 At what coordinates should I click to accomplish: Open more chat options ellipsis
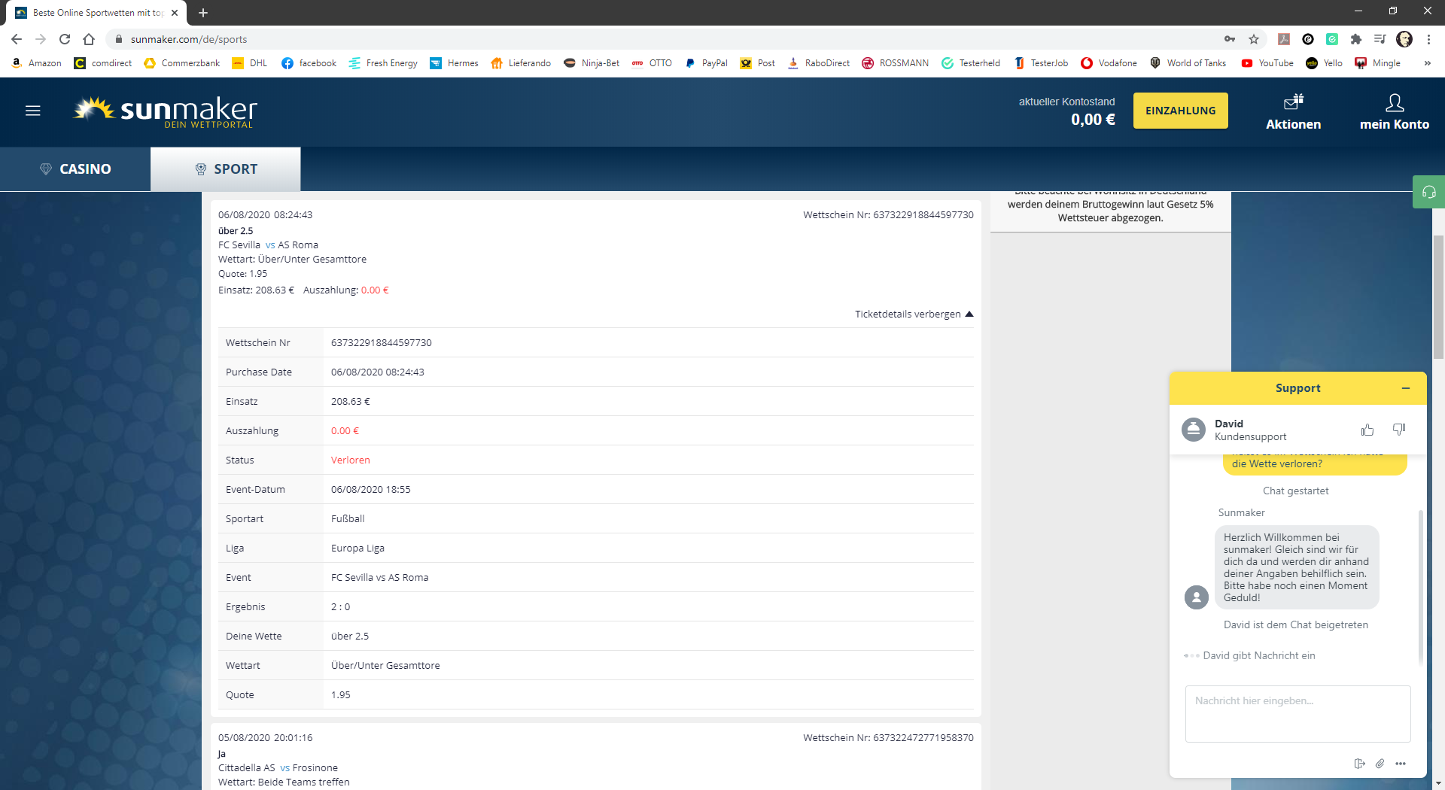[x=1401, y=764]
